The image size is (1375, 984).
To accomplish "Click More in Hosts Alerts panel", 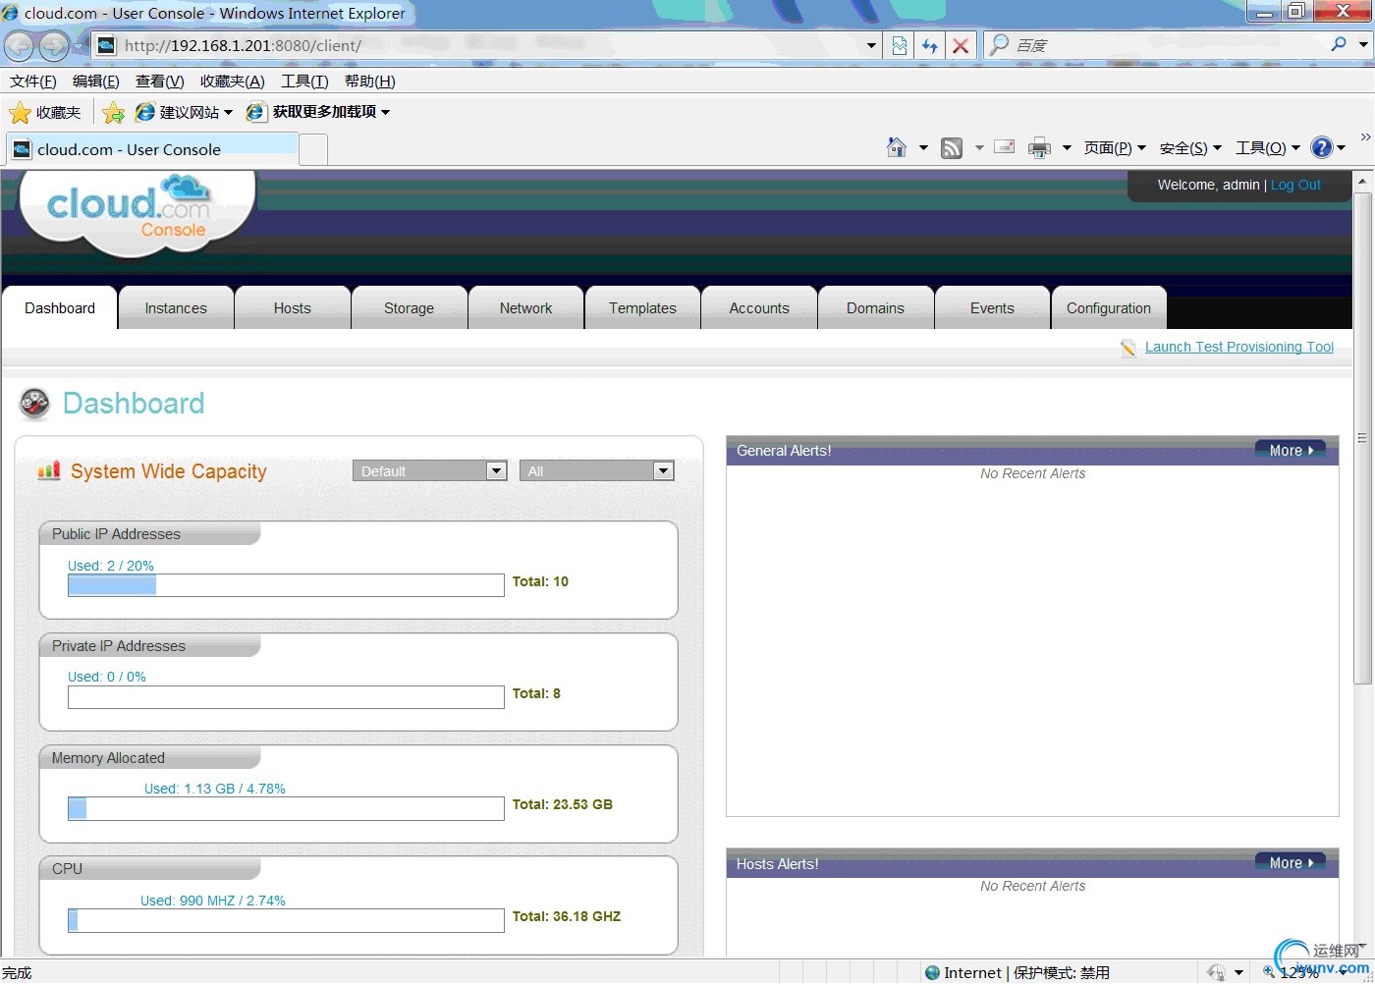I will click(x=1291, y=862).
